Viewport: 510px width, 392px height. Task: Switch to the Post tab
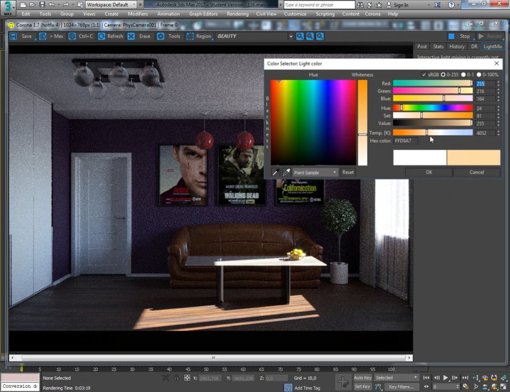[x=422, y=47]
